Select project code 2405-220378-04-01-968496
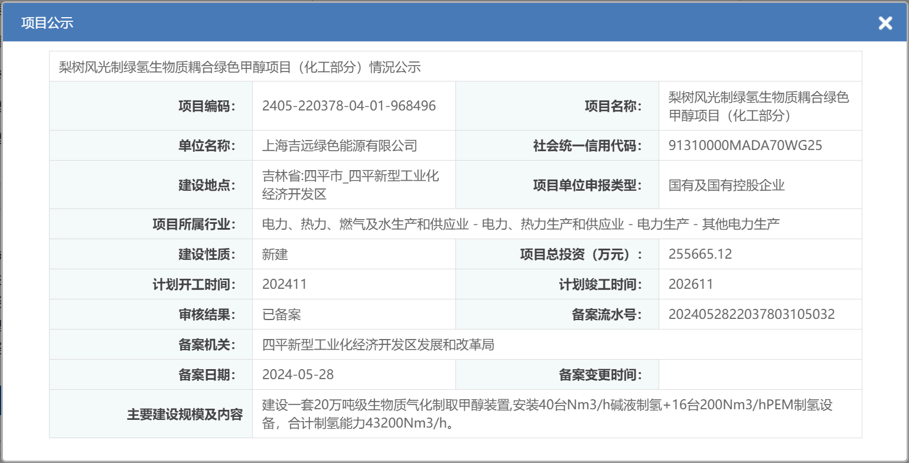 pos(349,106)
